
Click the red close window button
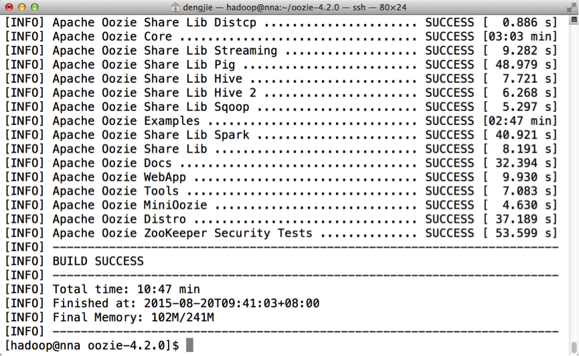[9, 7]
